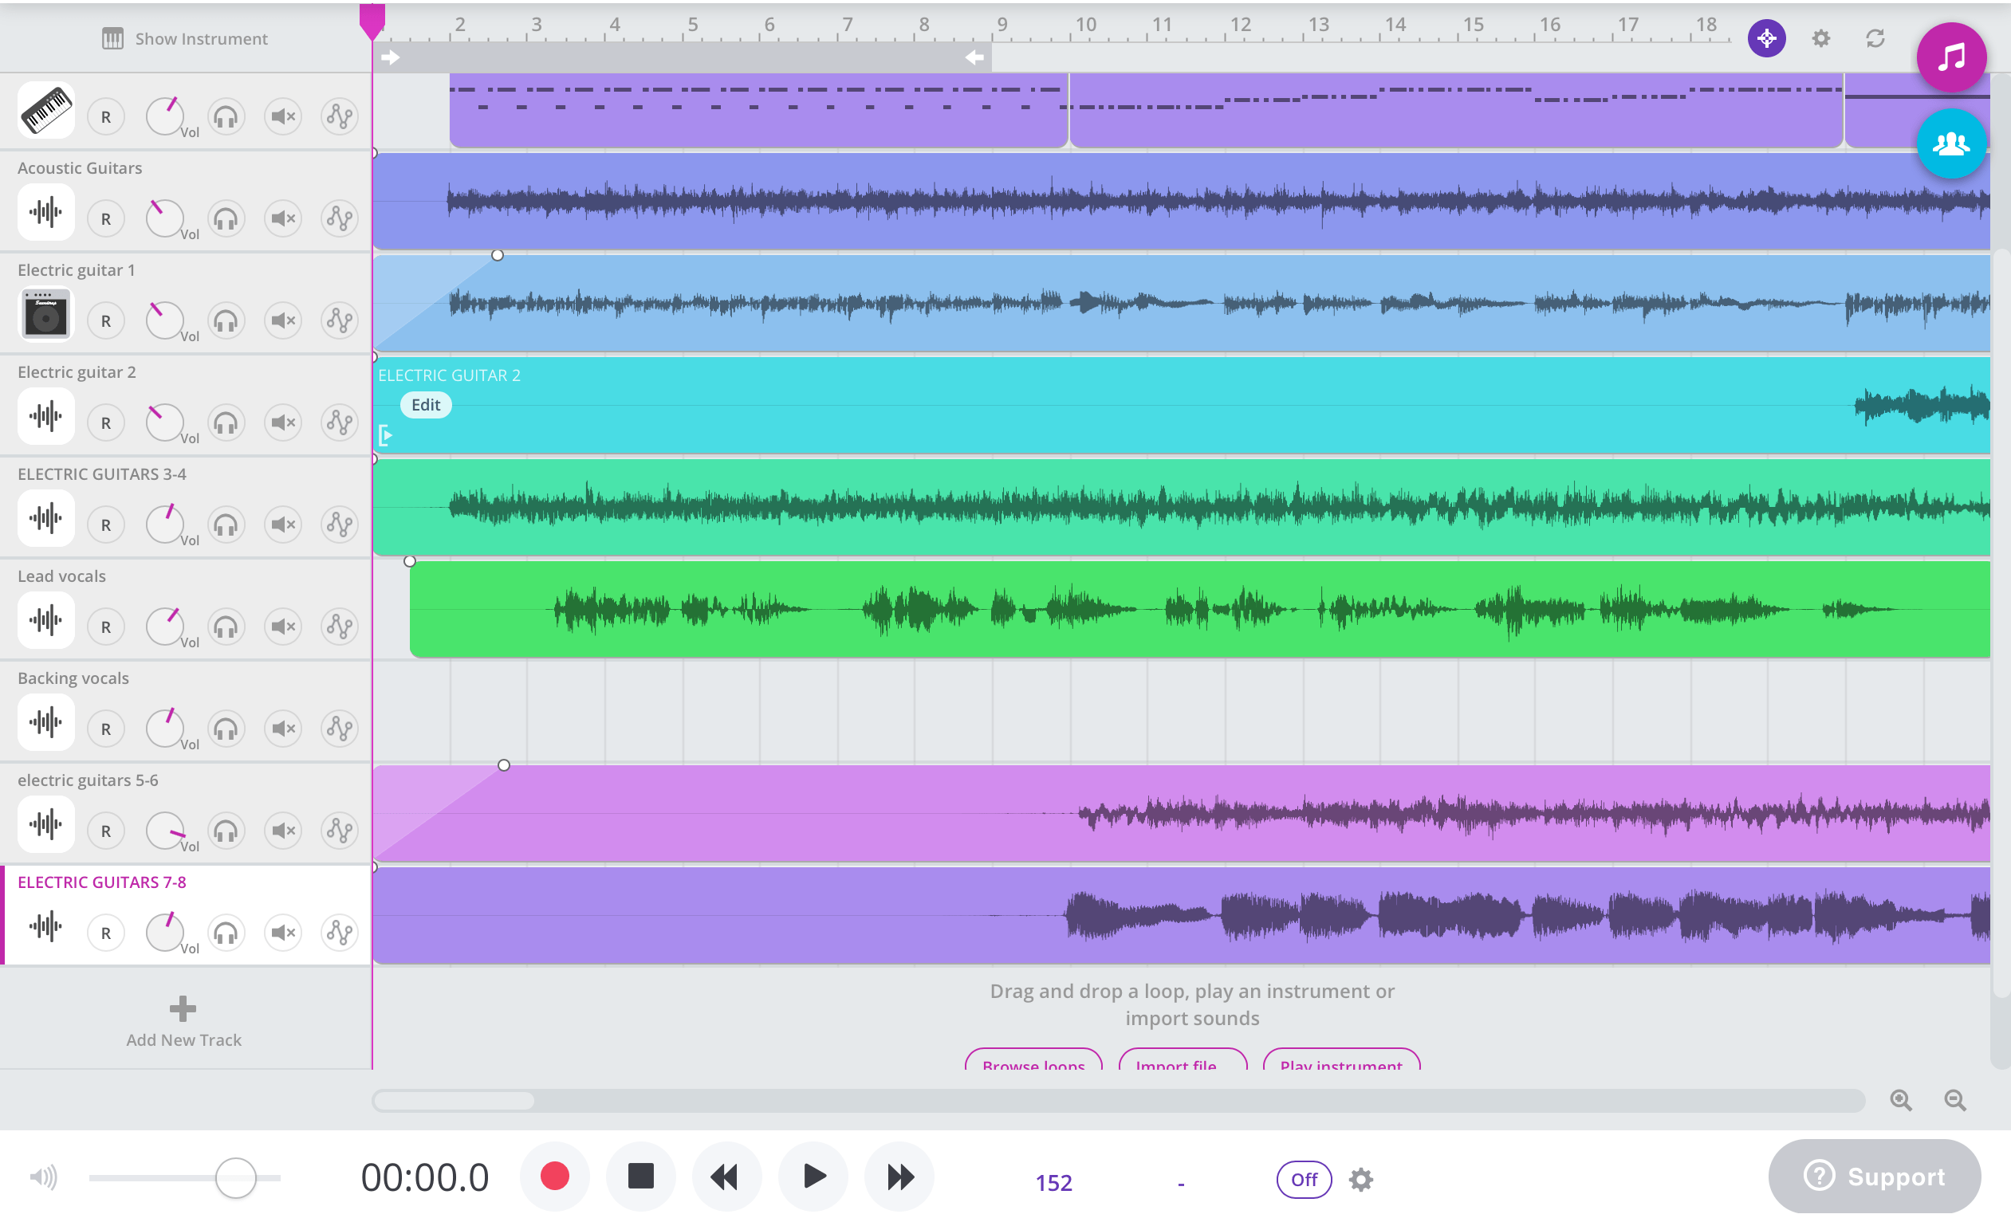The image size is (2011, 1218).
Task: Open the collaboration panel icon
Action: tap(1950, 143)
